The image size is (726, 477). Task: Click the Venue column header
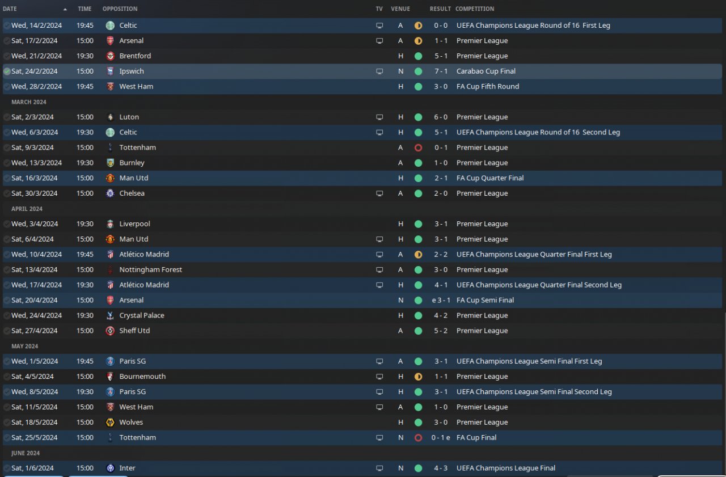tap(400, 9)
